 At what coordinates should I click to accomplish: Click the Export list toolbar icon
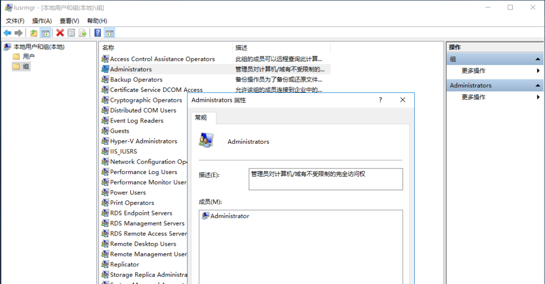(83, 33)
